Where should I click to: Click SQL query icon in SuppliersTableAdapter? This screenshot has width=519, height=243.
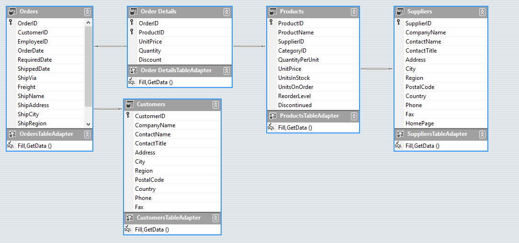click(x=398, y=145)
